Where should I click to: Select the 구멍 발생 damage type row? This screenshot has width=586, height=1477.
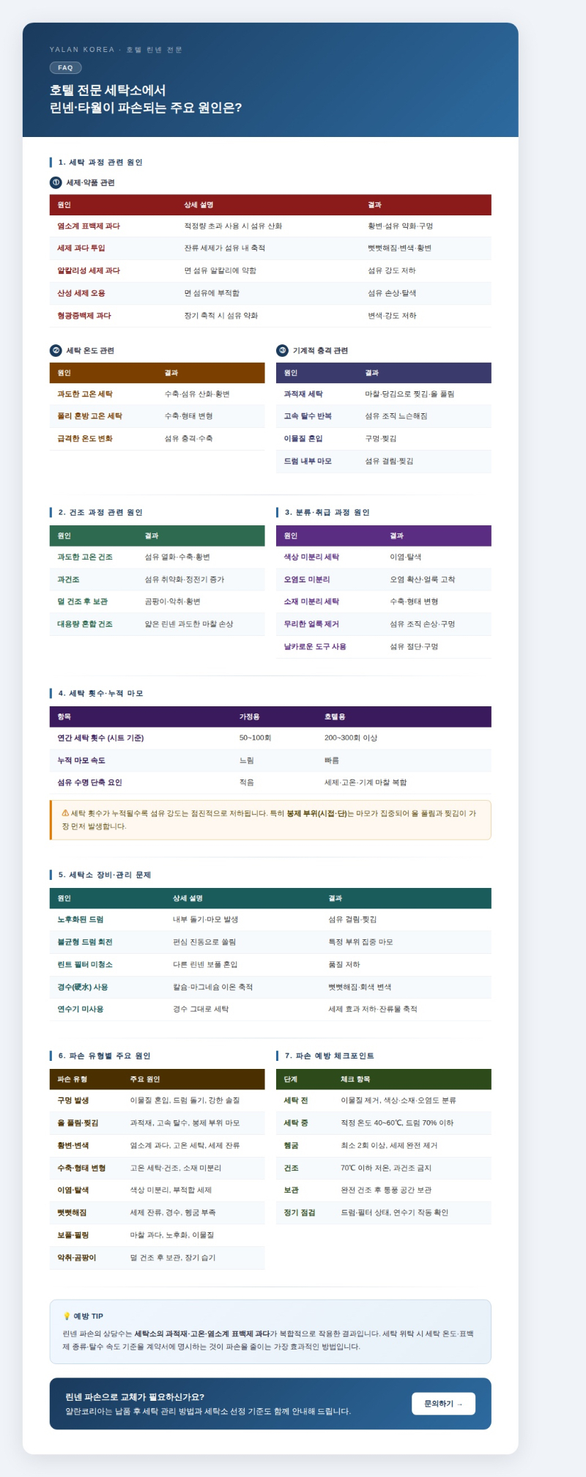pyautogui.click(x=157, y=1100)
